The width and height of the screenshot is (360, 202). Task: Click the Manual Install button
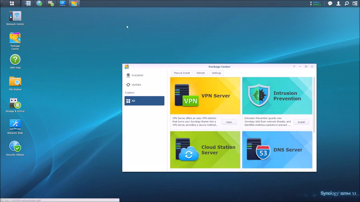[182, 73]
